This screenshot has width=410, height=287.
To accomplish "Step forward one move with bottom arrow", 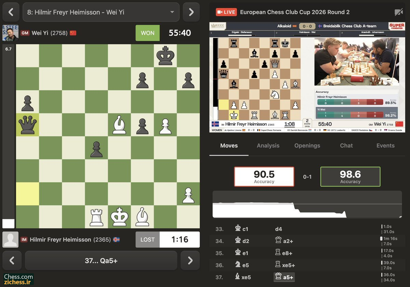I will [190, 261].
